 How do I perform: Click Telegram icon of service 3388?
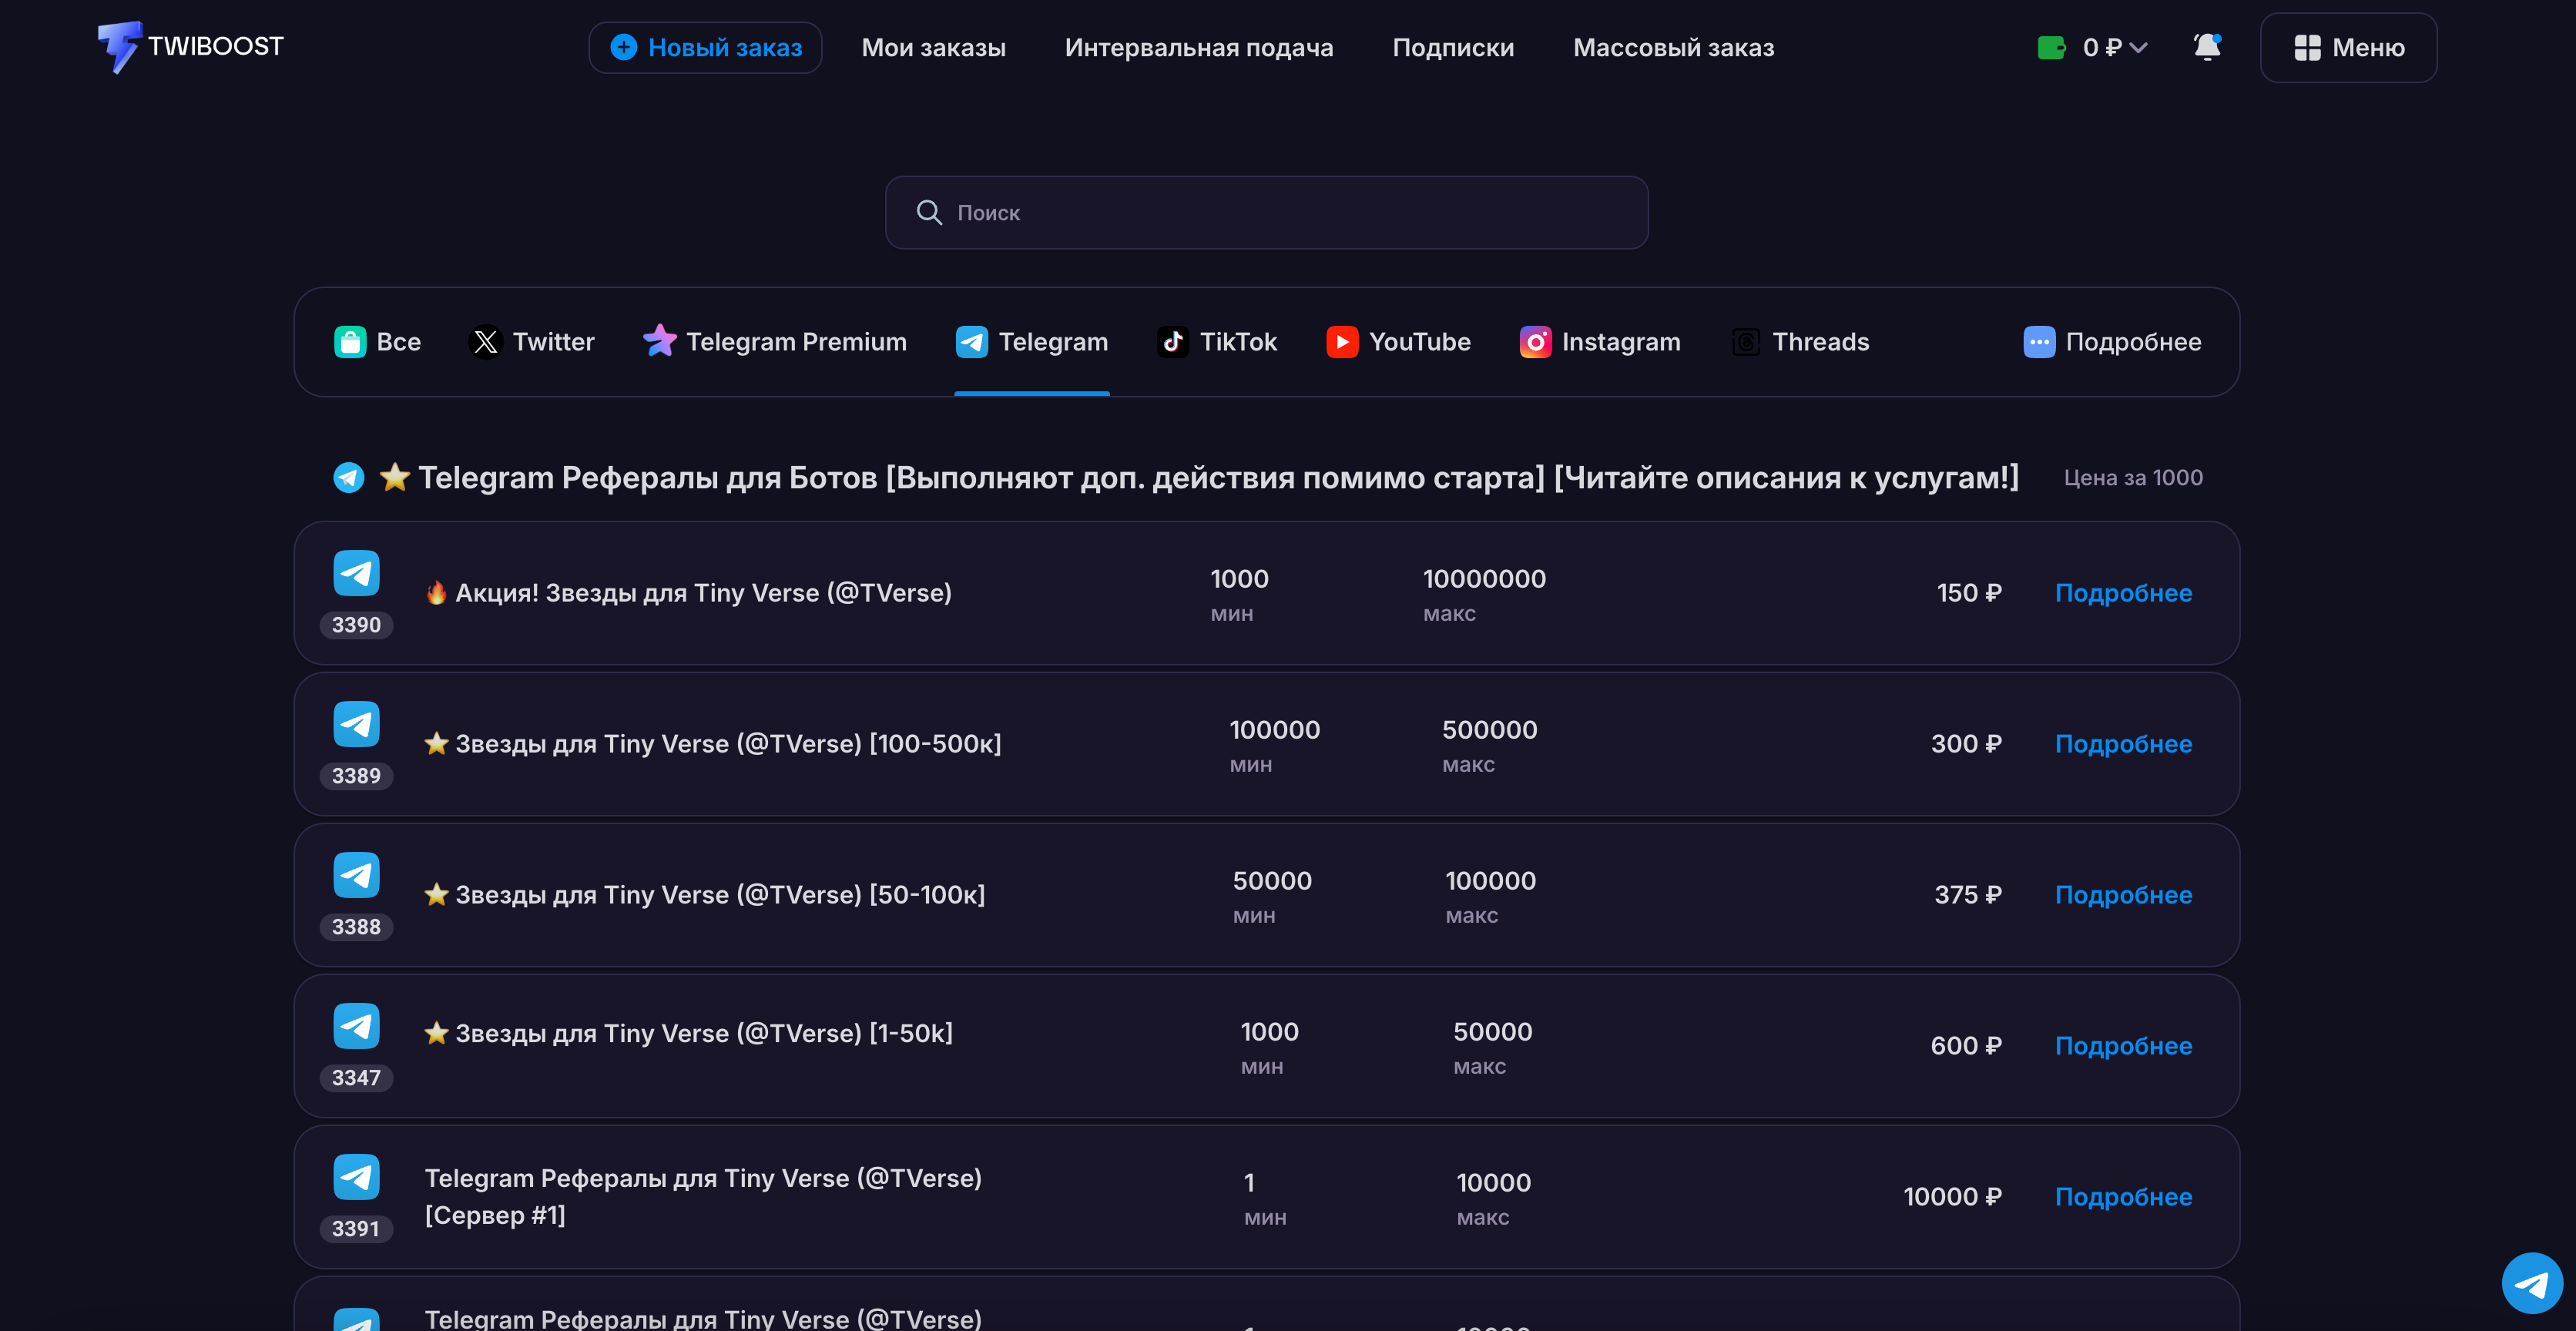tap(356, 875)
